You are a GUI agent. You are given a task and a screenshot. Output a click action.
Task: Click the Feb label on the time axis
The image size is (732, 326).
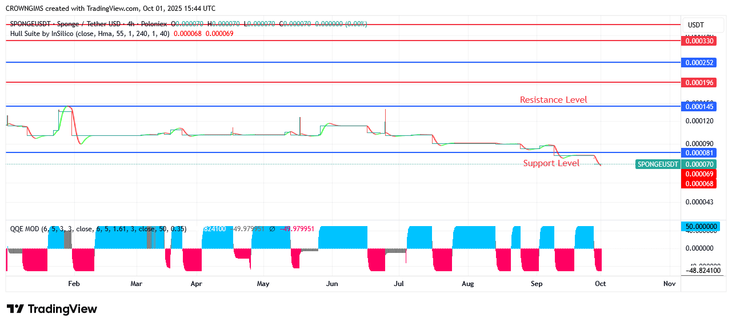coord(73,284)
